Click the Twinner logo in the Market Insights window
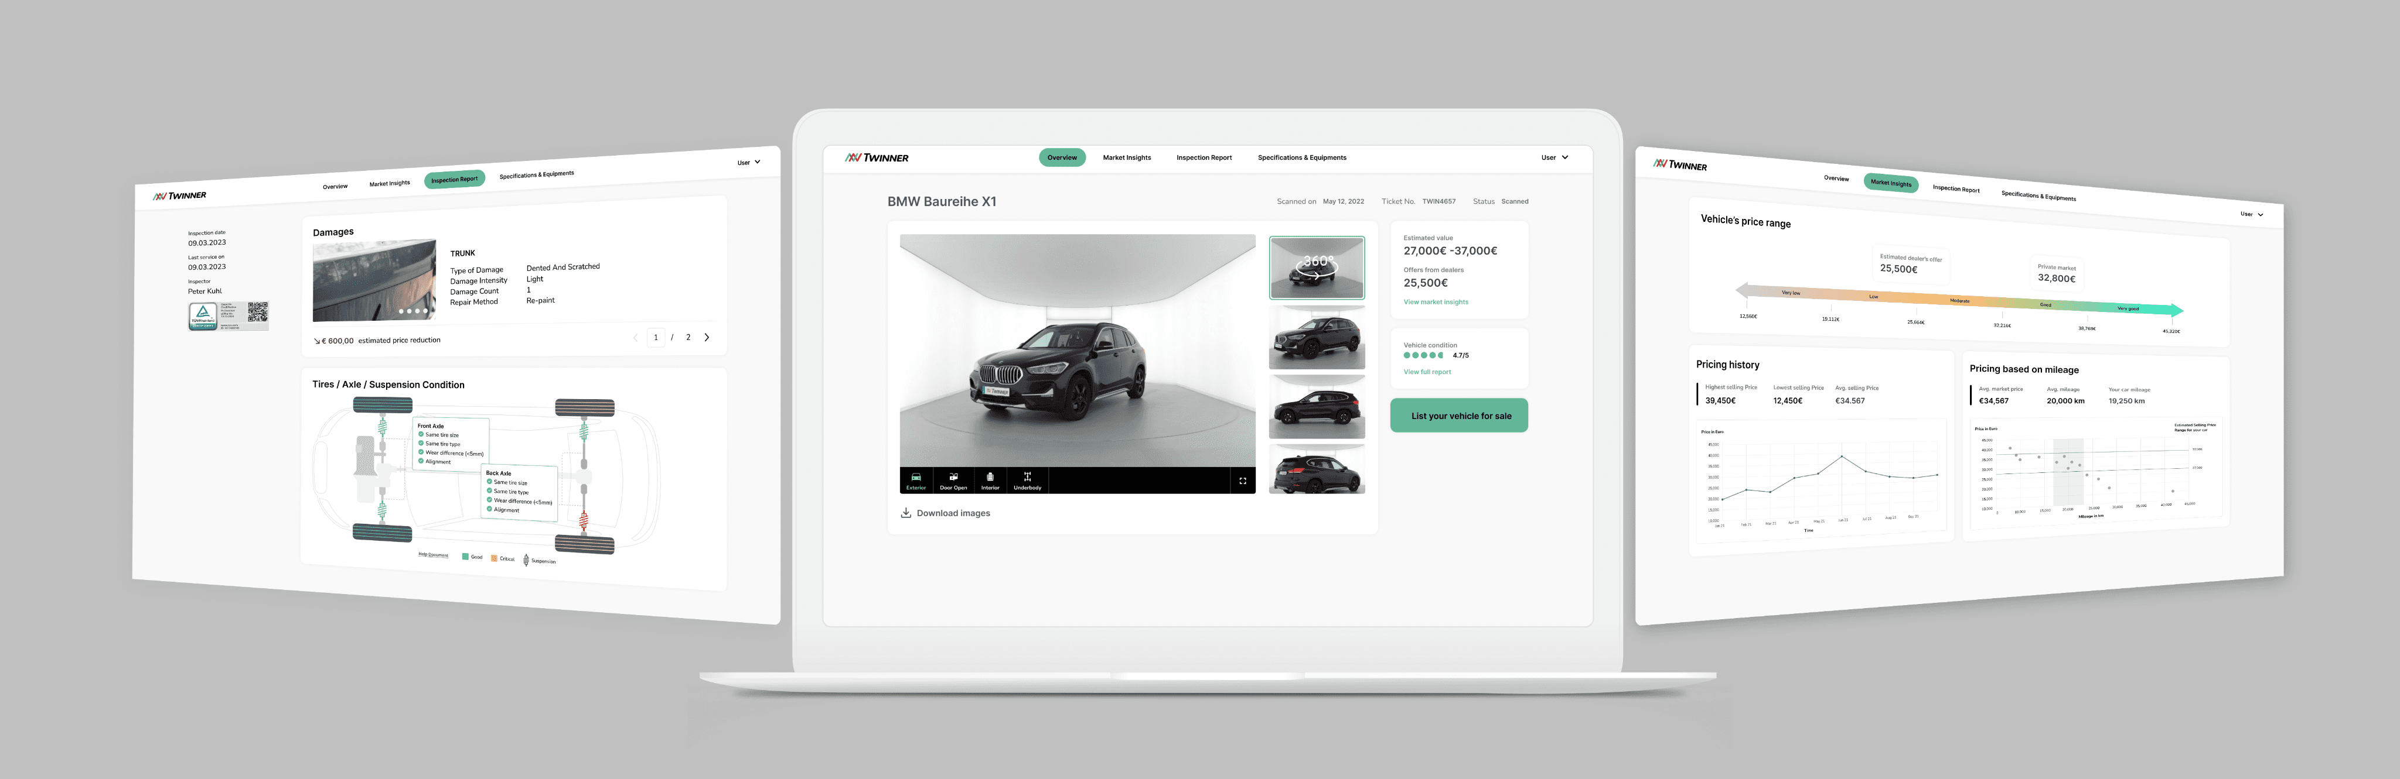Screen dimensions: 2400x779 click(x=1680, y=164)
